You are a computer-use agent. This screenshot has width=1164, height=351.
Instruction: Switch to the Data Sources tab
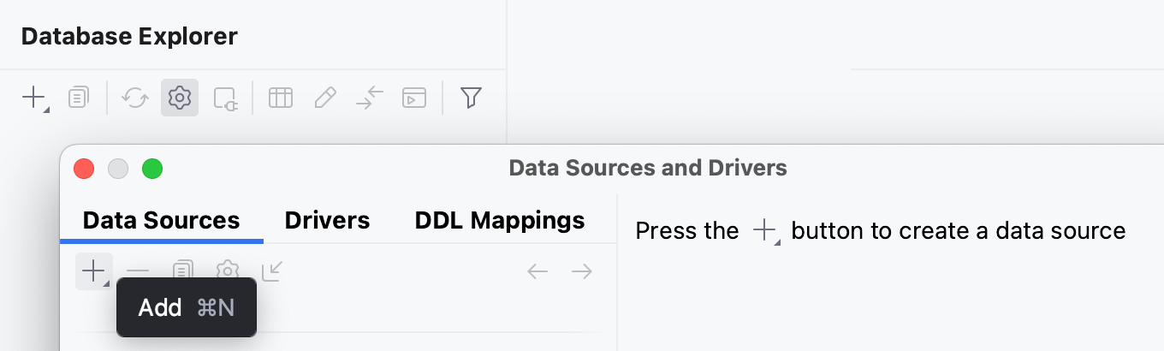pyautogui.click(x=161, y=220)
